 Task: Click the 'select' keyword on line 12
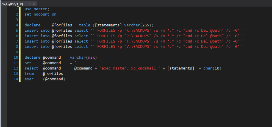(31, 68)
